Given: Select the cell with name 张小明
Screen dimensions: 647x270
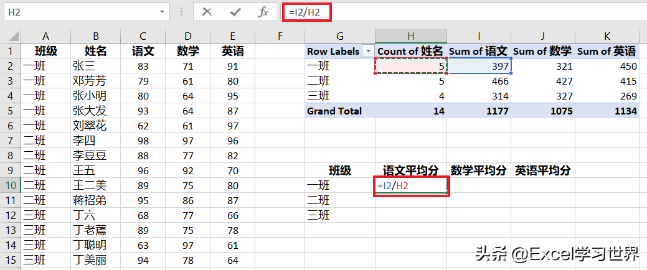Looking at the screenshot, I should (x=96, y=96).
